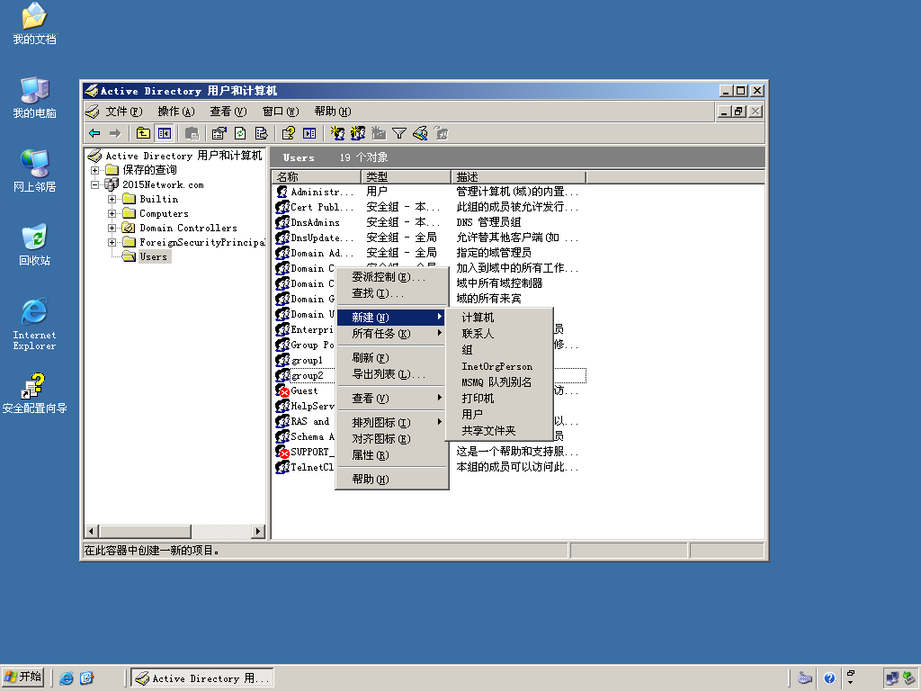
Task: Select the Guest account row
Action: [x=429, y=390]
